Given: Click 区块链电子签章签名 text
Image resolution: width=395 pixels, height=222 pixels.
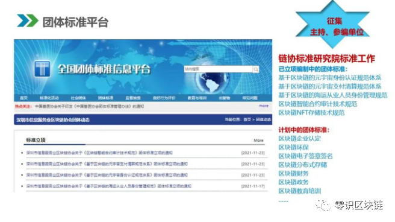Looking at the screenshot, I should point(305,156).
